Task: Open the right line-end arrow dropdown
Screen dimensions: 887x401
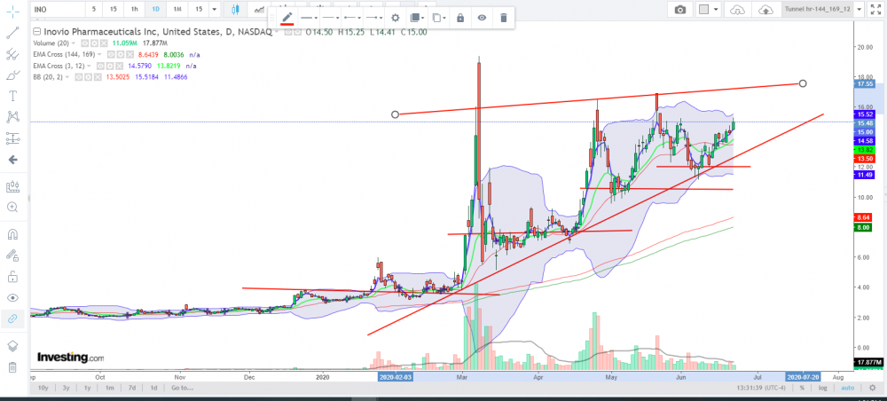Action: [x=373, y=18]
